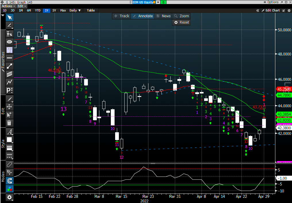Select the ellipse annotation tool
292x203 pixels.
[x=9, y=42]
